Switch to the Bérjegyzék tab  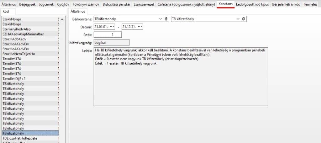pyautogui.click(x=28, y=4)
